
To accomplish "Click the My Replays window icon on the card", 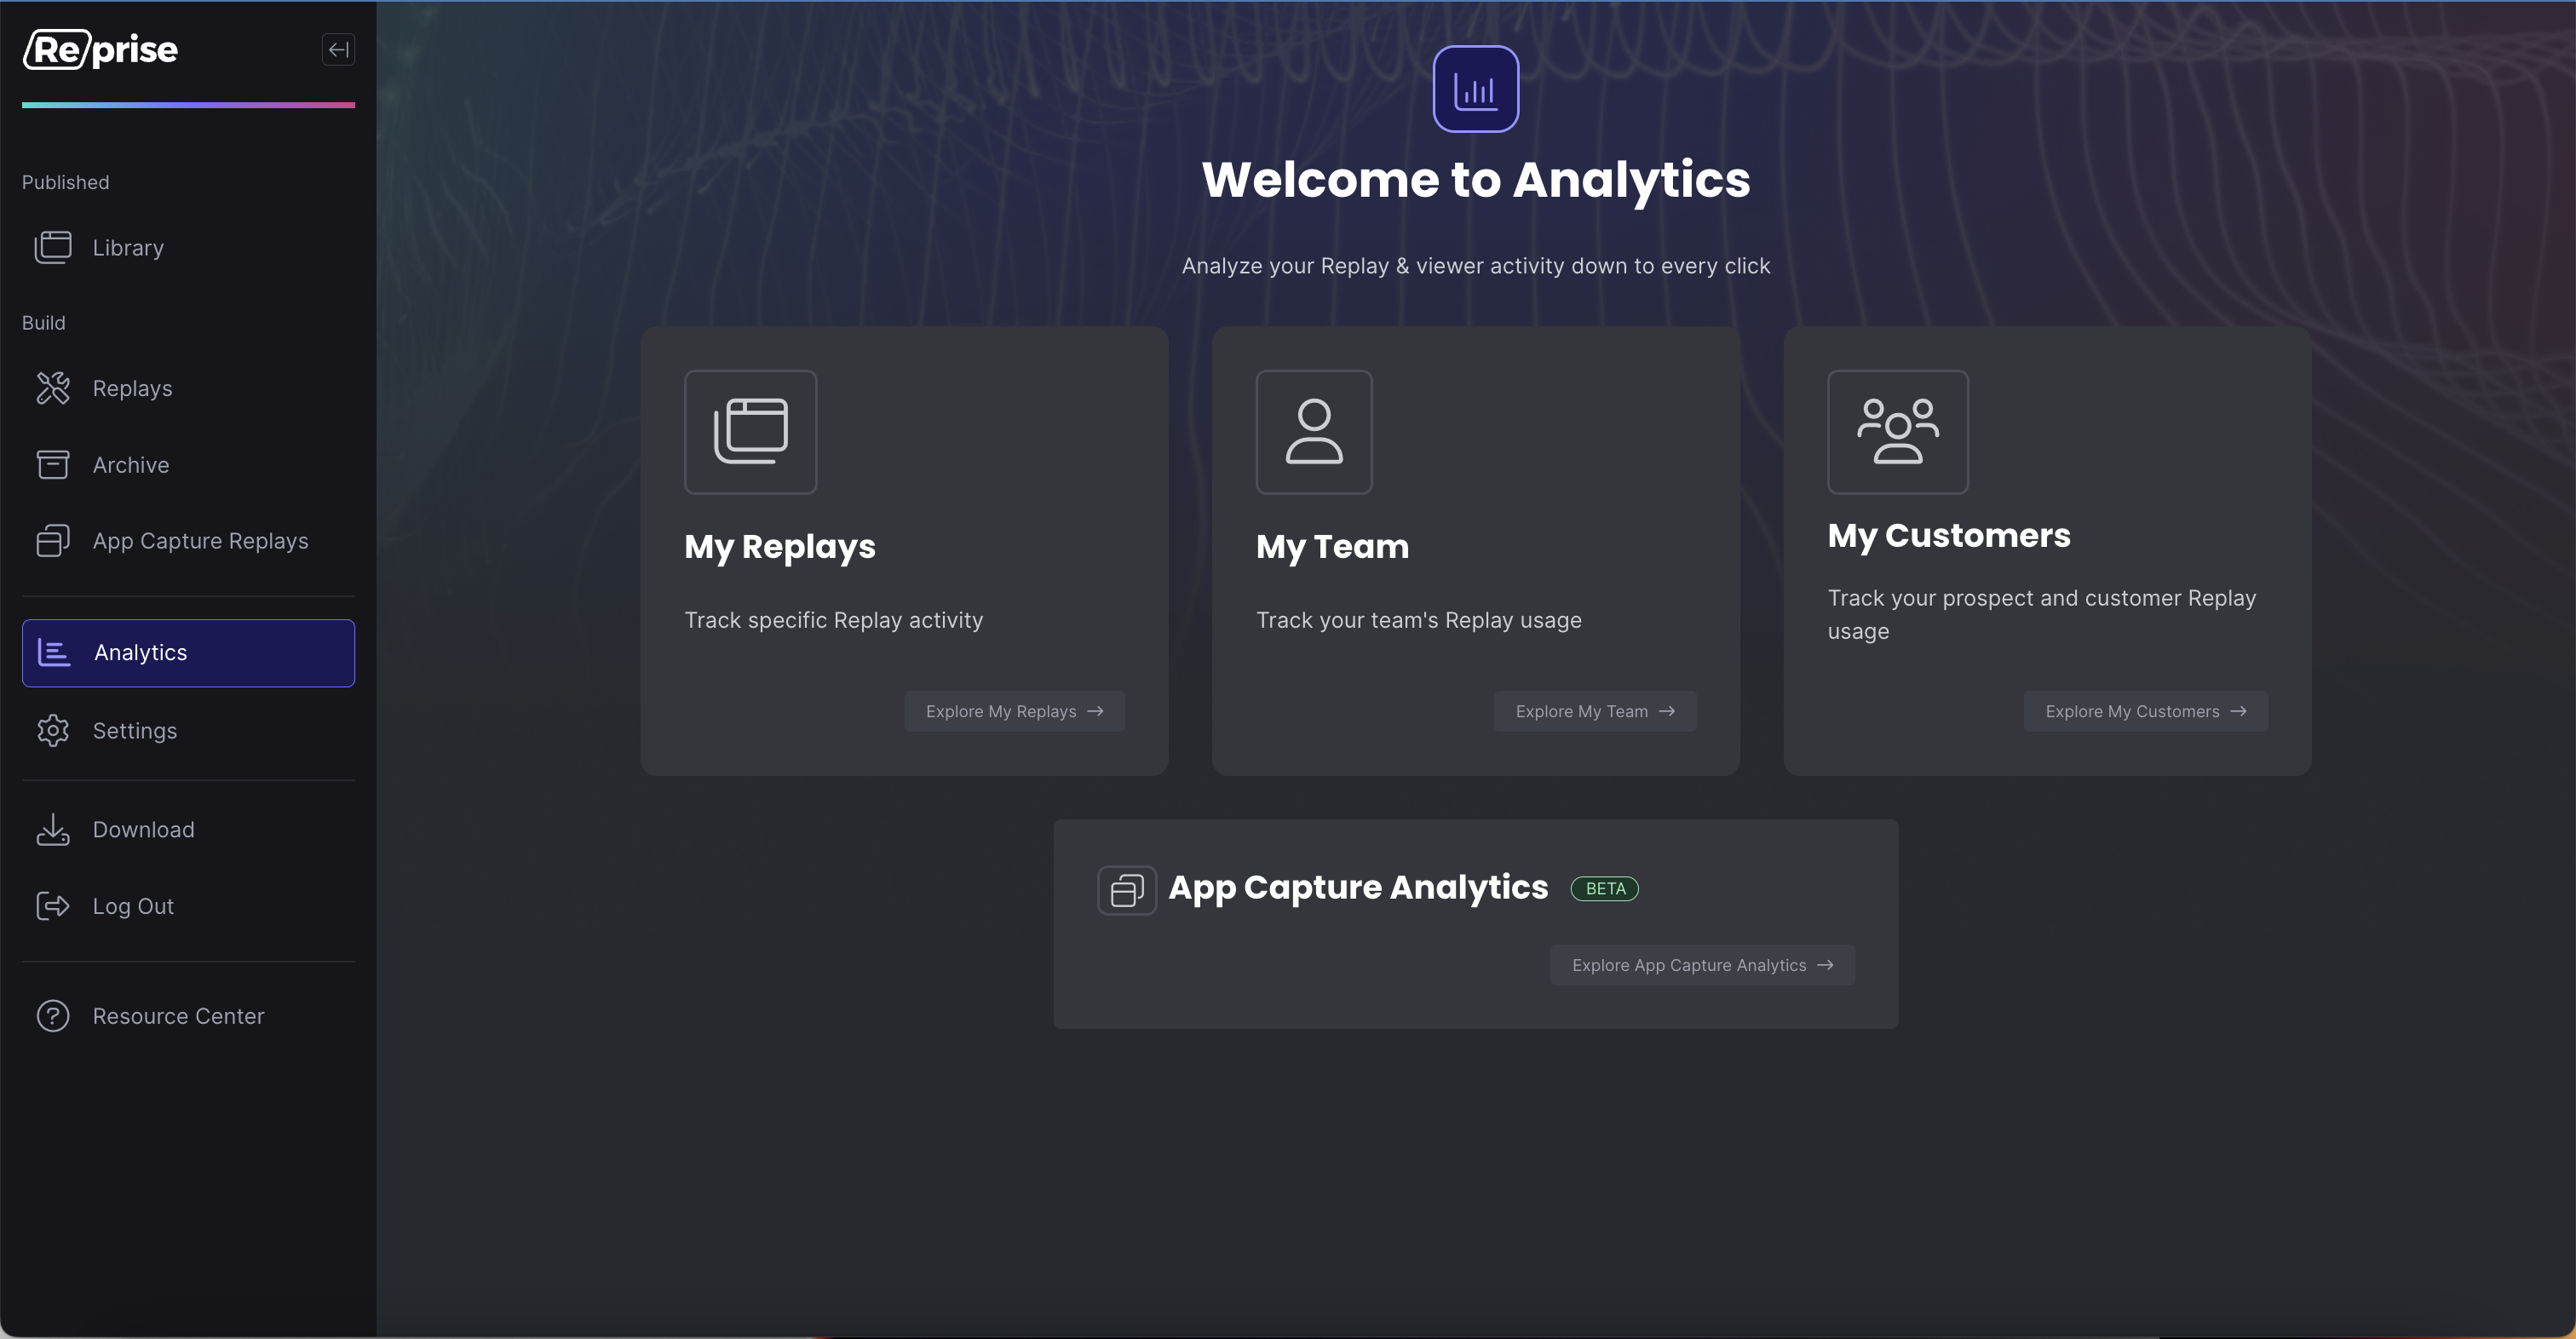I will pos(751,432).
